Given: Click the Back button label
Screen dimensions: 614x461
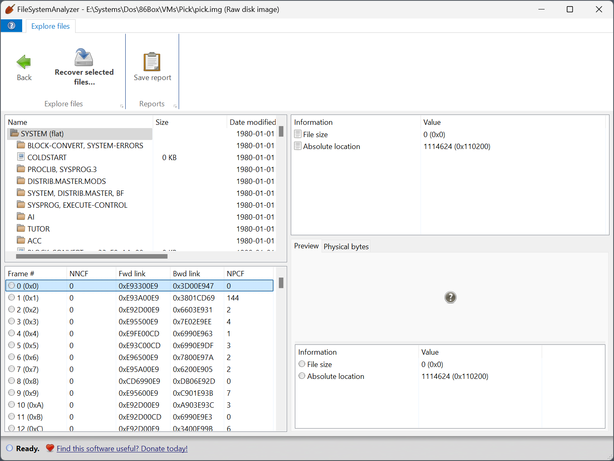Looking at the screenshot, I should click(x=24, y=78).
